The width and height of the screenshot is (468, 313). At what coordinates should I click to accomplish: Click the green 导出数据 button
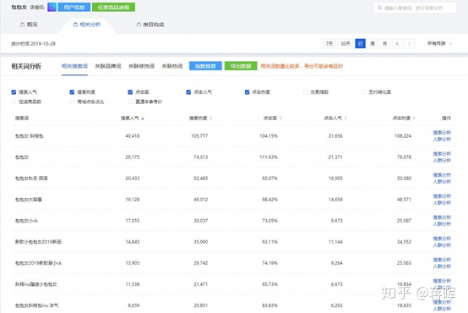[241, 66]
